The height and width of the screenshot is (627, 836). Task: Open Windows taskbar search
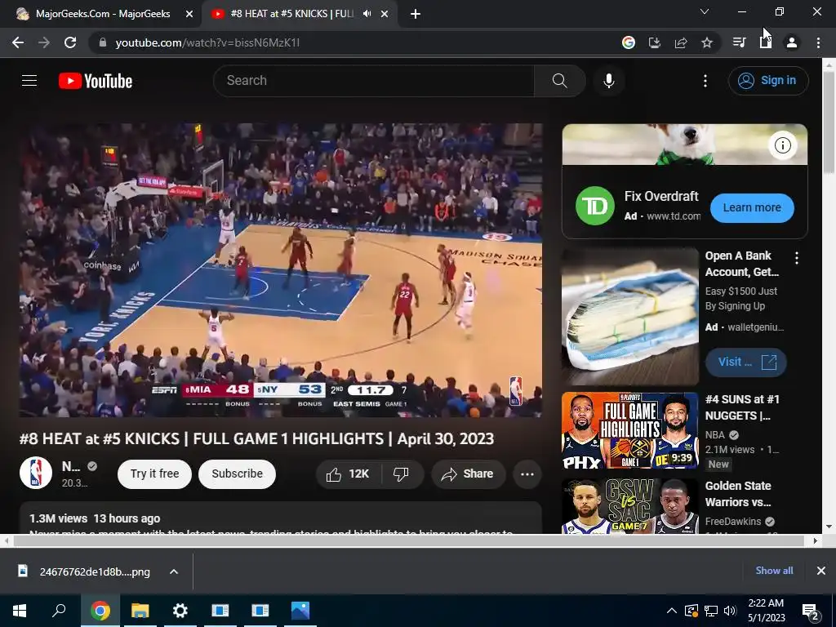pos(59,611)
